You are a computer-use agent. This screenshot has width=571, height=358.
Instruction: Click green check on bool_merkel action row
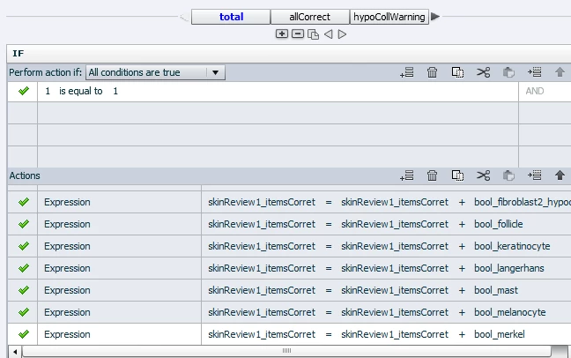coord(24,334)
